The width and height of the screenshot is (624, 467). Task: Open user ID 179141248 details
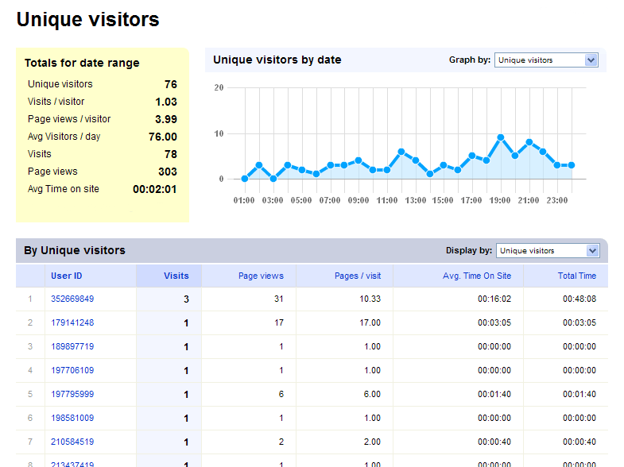click(72, 323)
